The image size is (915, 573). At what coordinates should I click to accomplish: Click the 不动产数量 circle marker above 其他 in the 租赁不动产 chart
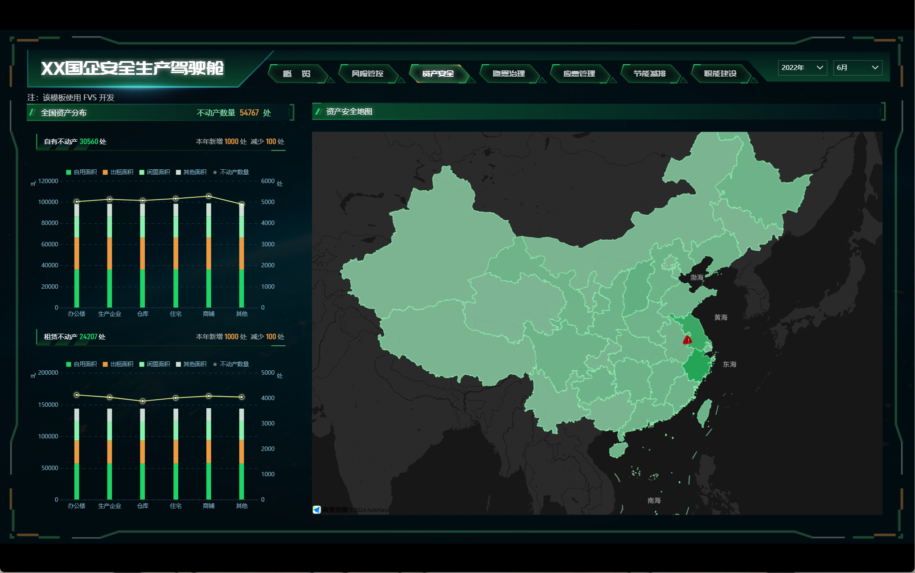coord(242,397)
